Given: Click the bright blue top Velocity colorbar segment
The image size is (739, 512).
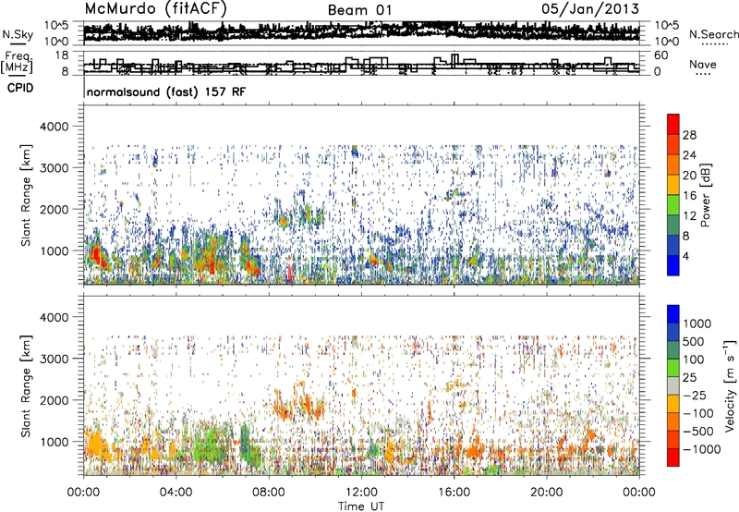Looking at the screenshot, I should pyautogui.click(x=673, y=314).
